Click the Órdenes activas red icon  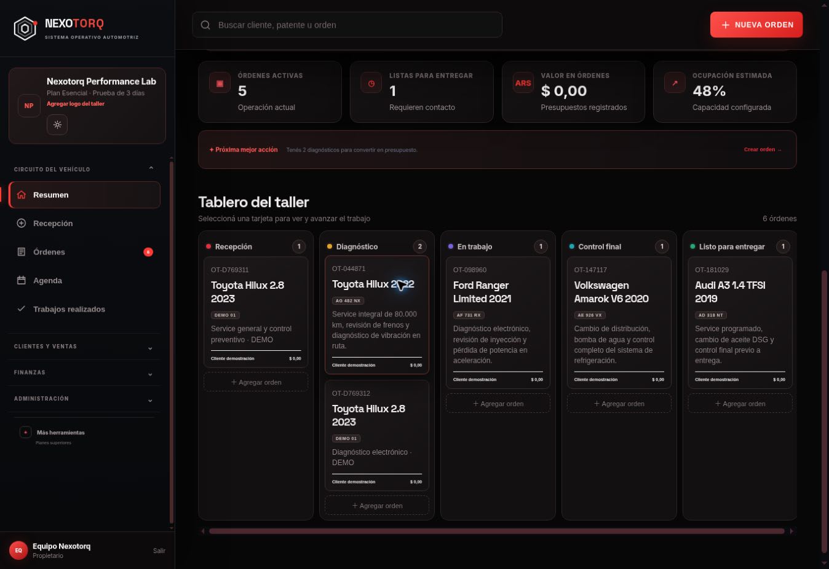pos(220,83)
